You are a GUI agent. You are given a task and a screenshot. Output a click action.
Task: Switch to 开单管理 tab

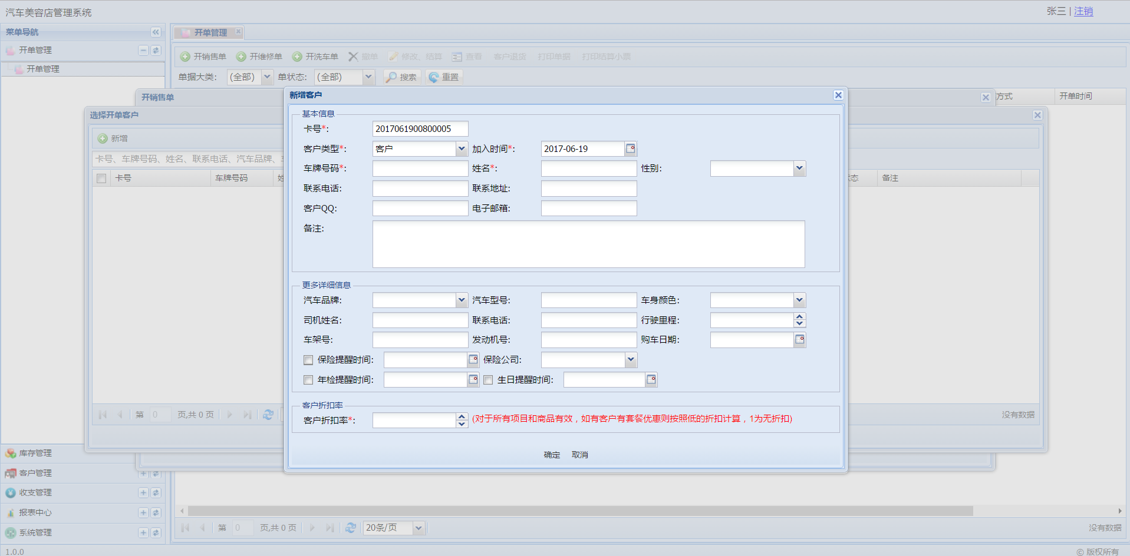(x=210, y=32)
